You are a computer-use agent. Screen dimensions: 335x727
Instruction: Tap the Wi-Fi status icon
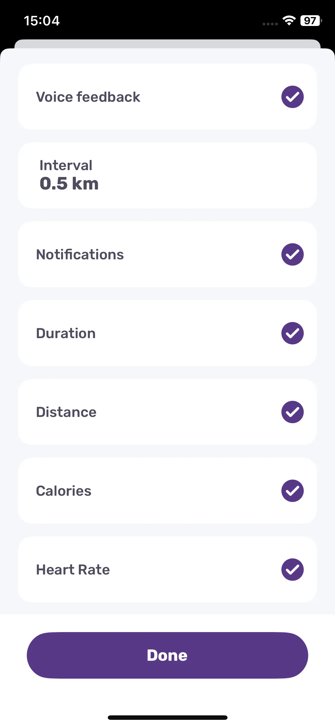pyautogui.click(x=289, y=20)
